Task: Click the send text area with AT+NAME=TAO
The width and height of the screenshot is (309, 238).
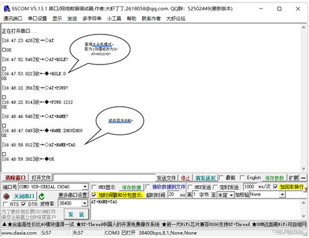Action: 195,209
